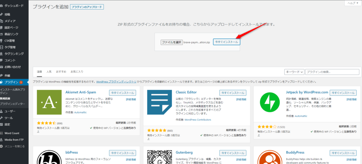
Task: Click the Gutenberg plugin icon
Action: pyautogui.click(x=159, y=158)
